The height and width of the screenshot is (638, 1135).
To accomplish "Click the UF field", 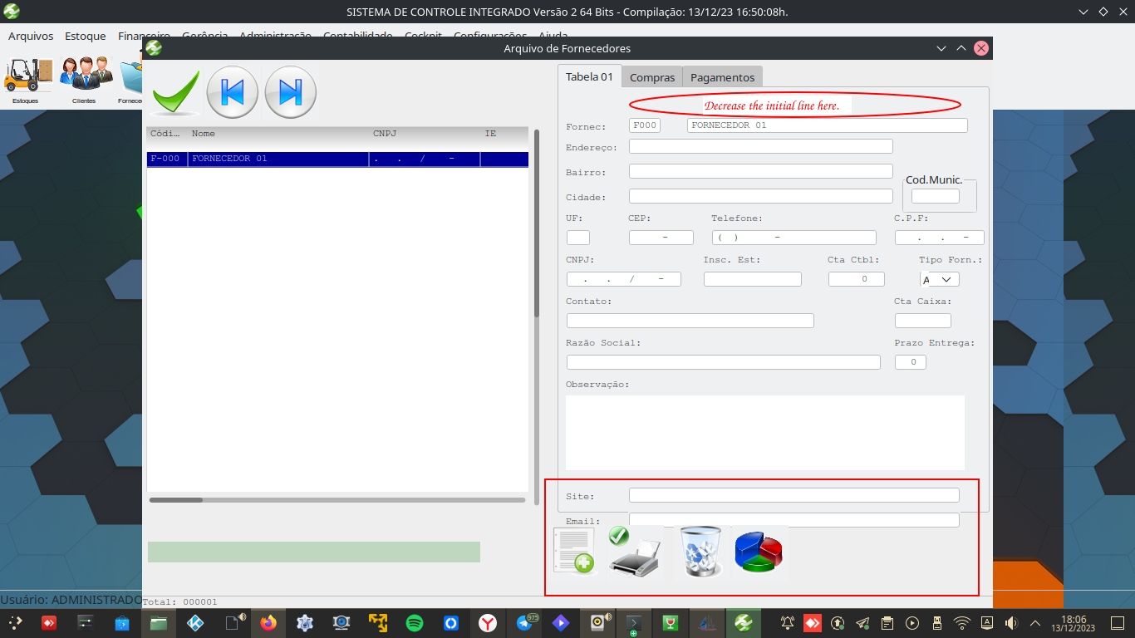I will pyautogui.click(x=578, y=238).
